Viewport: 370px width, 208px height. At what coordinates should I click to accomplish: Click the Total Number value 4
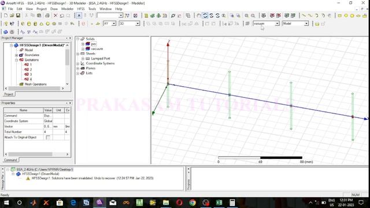pyautogui.click(x=48, y=132)
